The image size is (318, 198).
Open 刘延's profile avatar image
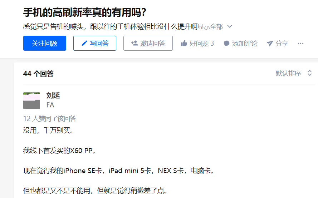[31, 101]
